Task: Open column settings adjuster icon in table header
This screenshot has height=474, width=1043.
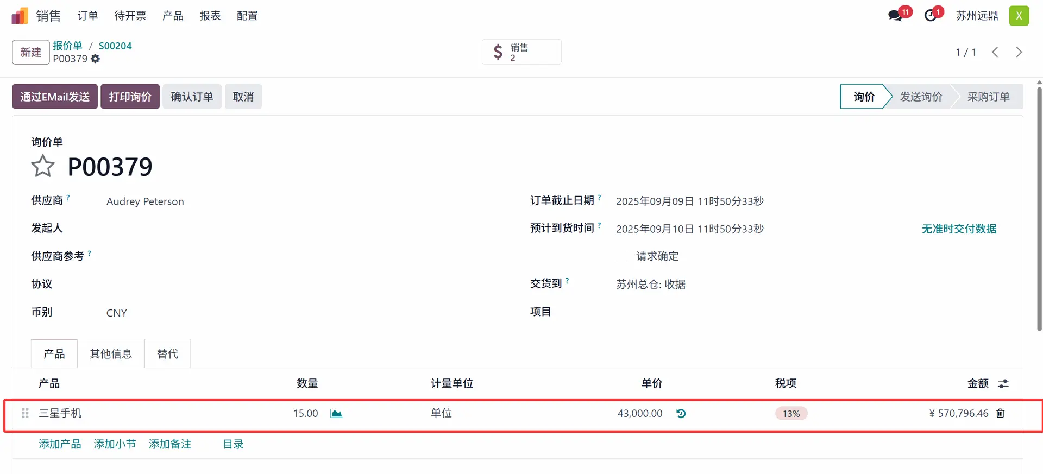Action: pos(1003,384)
